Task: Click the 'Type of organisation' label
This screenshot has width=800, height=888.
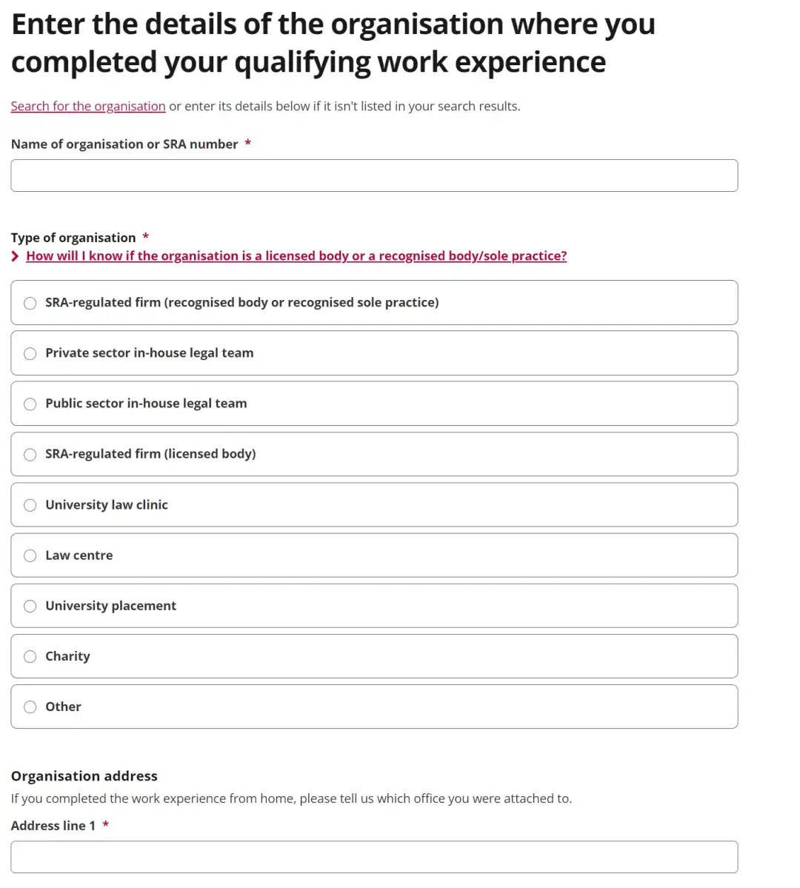Action: [73, 238]
